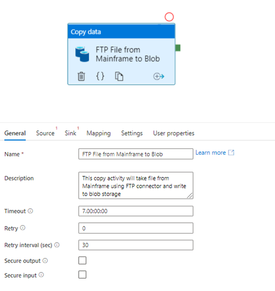Delete the Copy data activity with trash icon
This screenshot has height=291, width=275.
click(x=81, y=76)
